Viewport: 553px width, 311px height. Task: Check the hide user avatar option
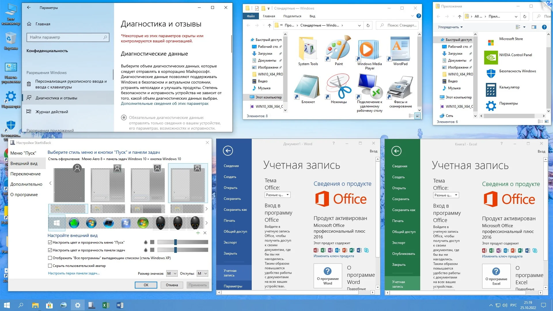click(50, 266)
